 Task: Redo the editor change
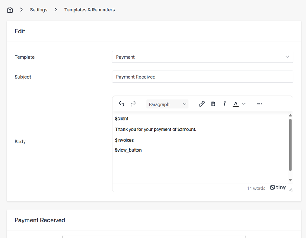coord(133,104)
